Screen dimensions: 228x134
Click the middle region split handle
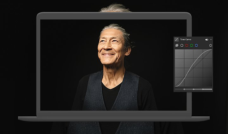pyautogui.click(x=193, y=89)
